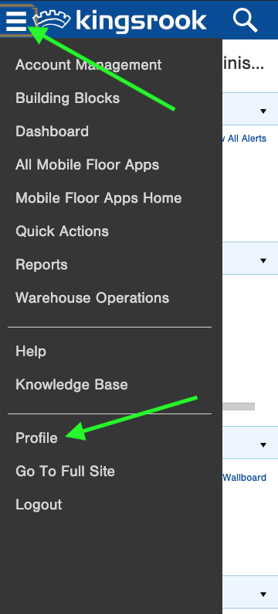Select Reports from the menu
This screenshot has height=614, width=278.
pos(42,265)
